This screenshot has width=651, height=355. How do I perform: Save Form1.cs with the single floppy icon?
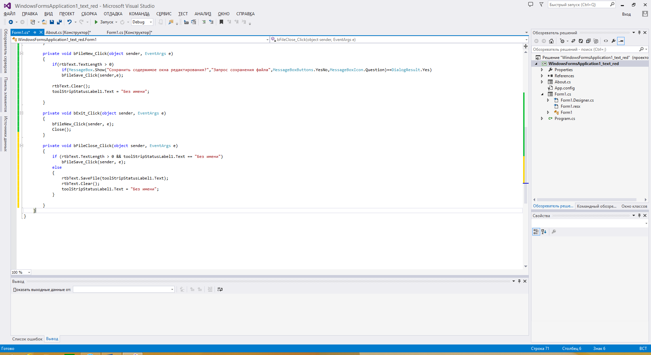coord(52,22)
